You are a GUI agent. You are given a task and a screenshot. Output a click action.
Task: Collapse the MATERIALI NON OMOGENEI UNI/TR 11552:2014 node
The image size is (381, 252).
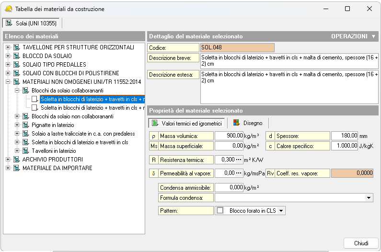point(8,82)
